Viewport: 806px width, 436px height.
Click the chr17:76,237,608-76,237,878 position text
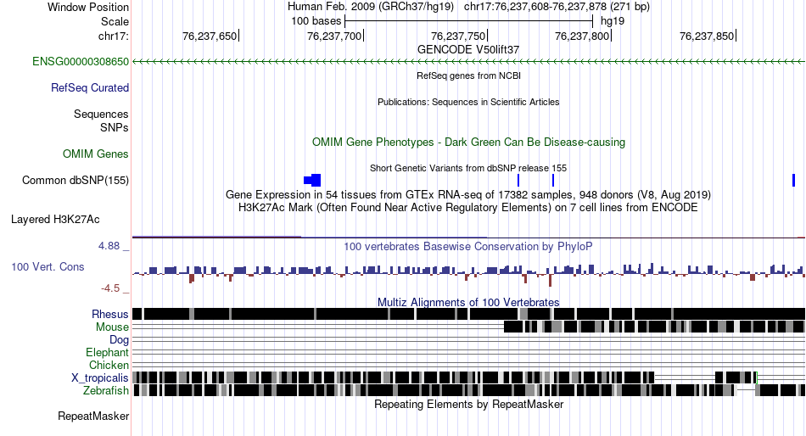point(557,7)
